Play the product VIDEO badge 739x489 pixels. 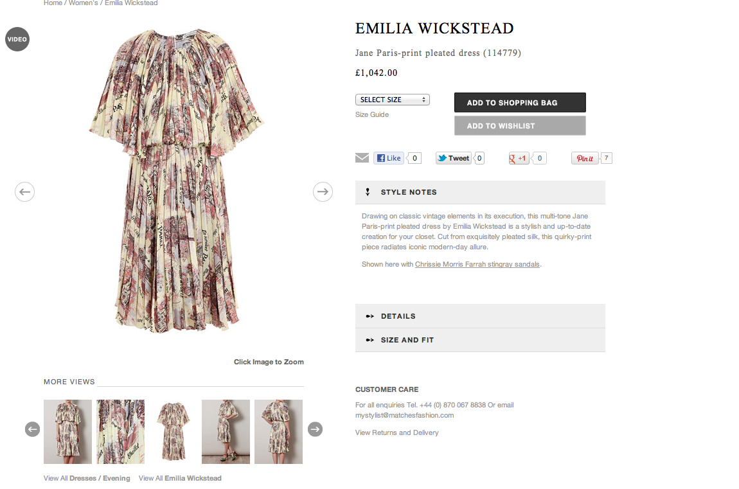click(x=17, y=39)
